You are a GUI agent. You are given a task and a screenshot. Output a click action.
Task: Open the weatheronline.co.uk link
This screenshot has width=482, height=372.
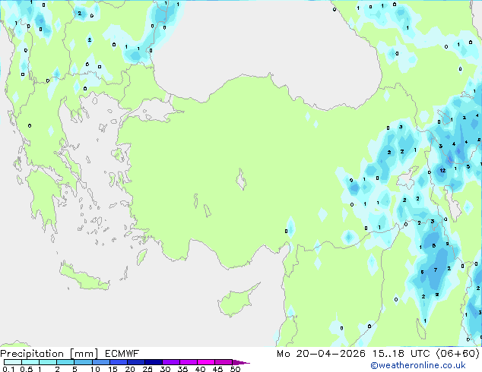tap(418, 365)
